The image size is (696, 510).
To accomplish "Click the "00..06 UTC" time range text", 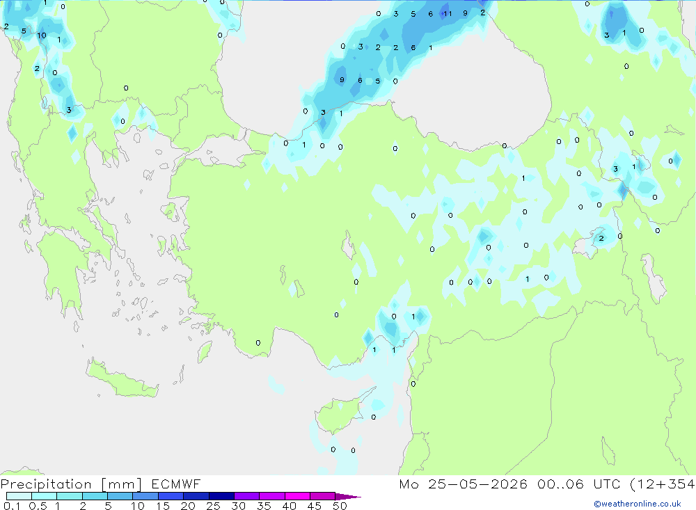I will 579,484.
